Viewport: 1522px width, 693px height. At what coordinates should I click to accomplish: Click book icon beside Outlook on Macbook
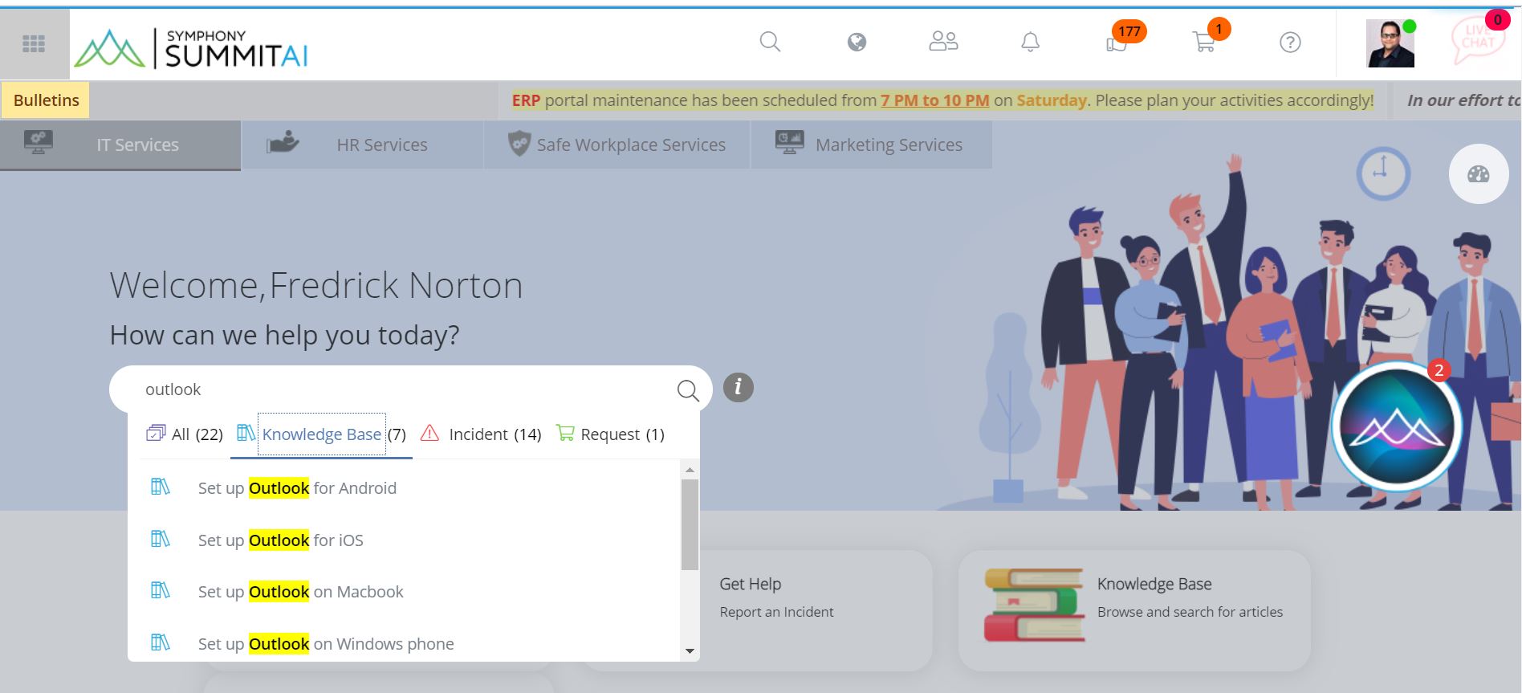pos(161,590)
